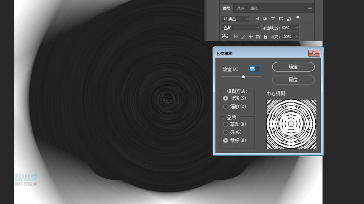Switch to the 路径 tab

[x=254, y=8]
